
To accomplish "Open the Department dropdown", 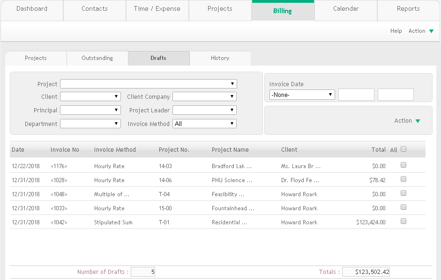I will click(90, 123).
